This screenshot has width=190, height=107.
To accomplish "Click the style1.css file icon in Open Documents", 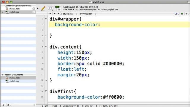I will point(7,12).
